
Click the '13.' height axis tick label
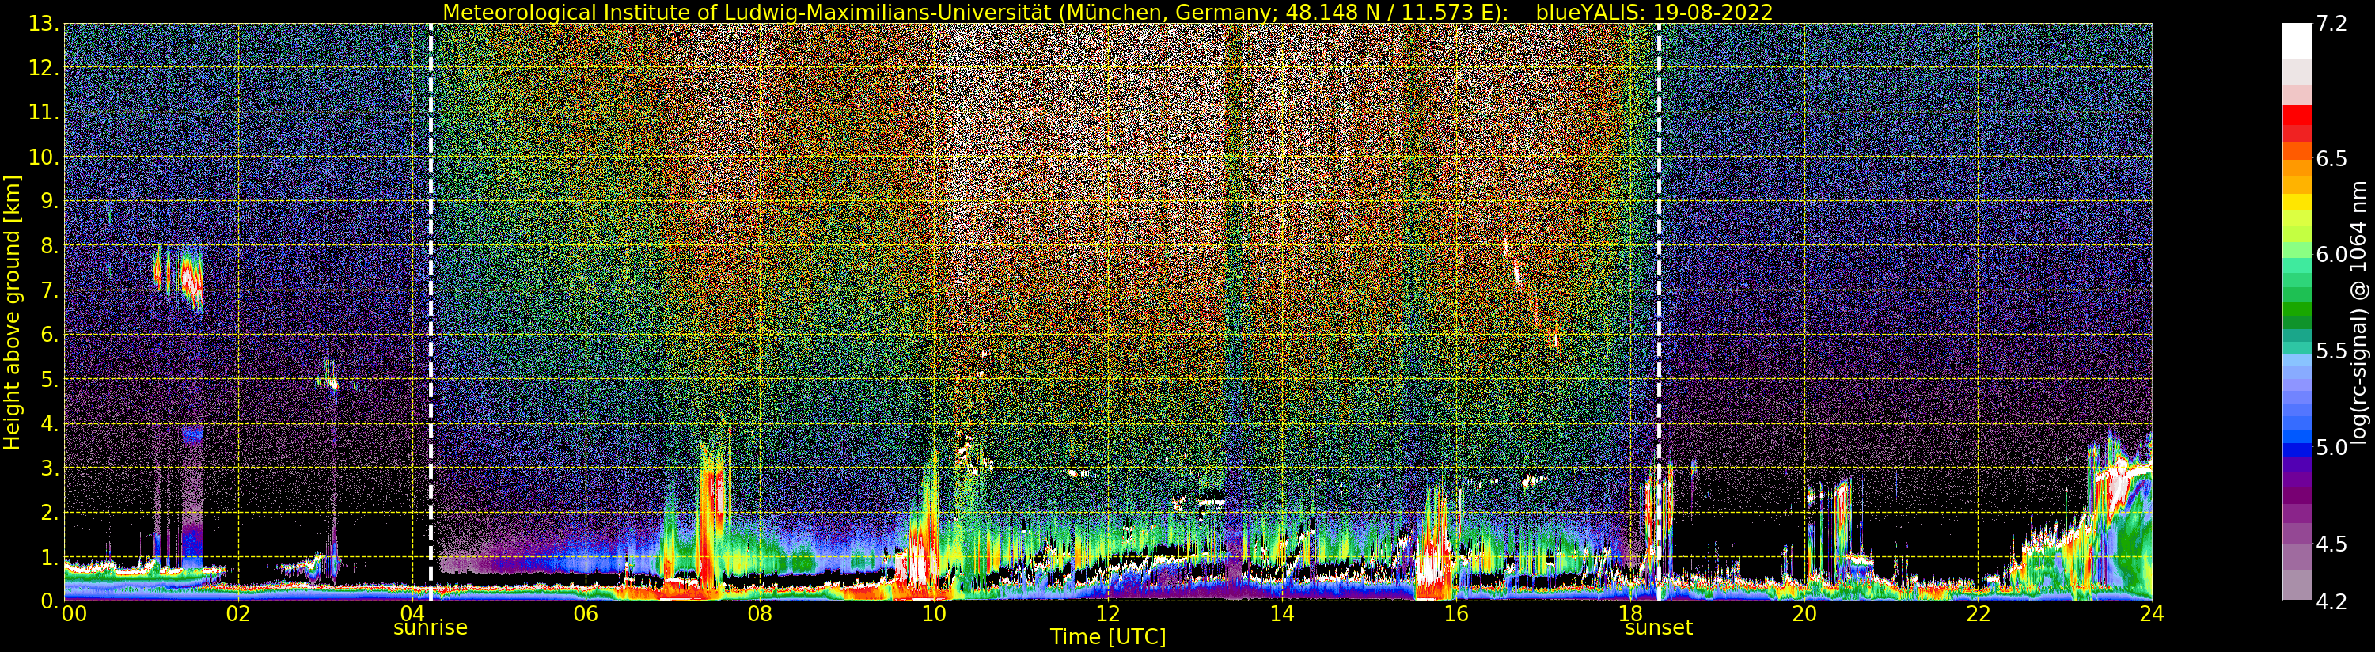pyautogui.click(x=44, y=24)
